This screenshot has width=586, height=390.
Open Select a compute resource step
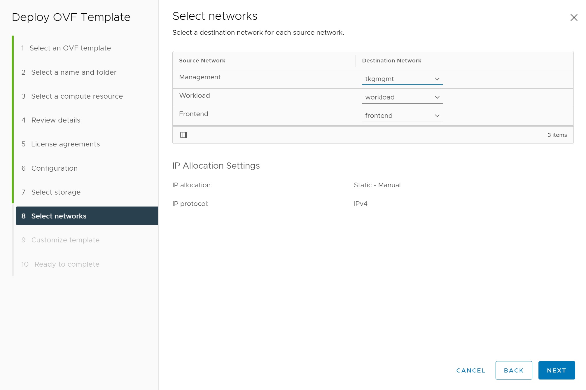pyautogui.click(x=77, y=96)
